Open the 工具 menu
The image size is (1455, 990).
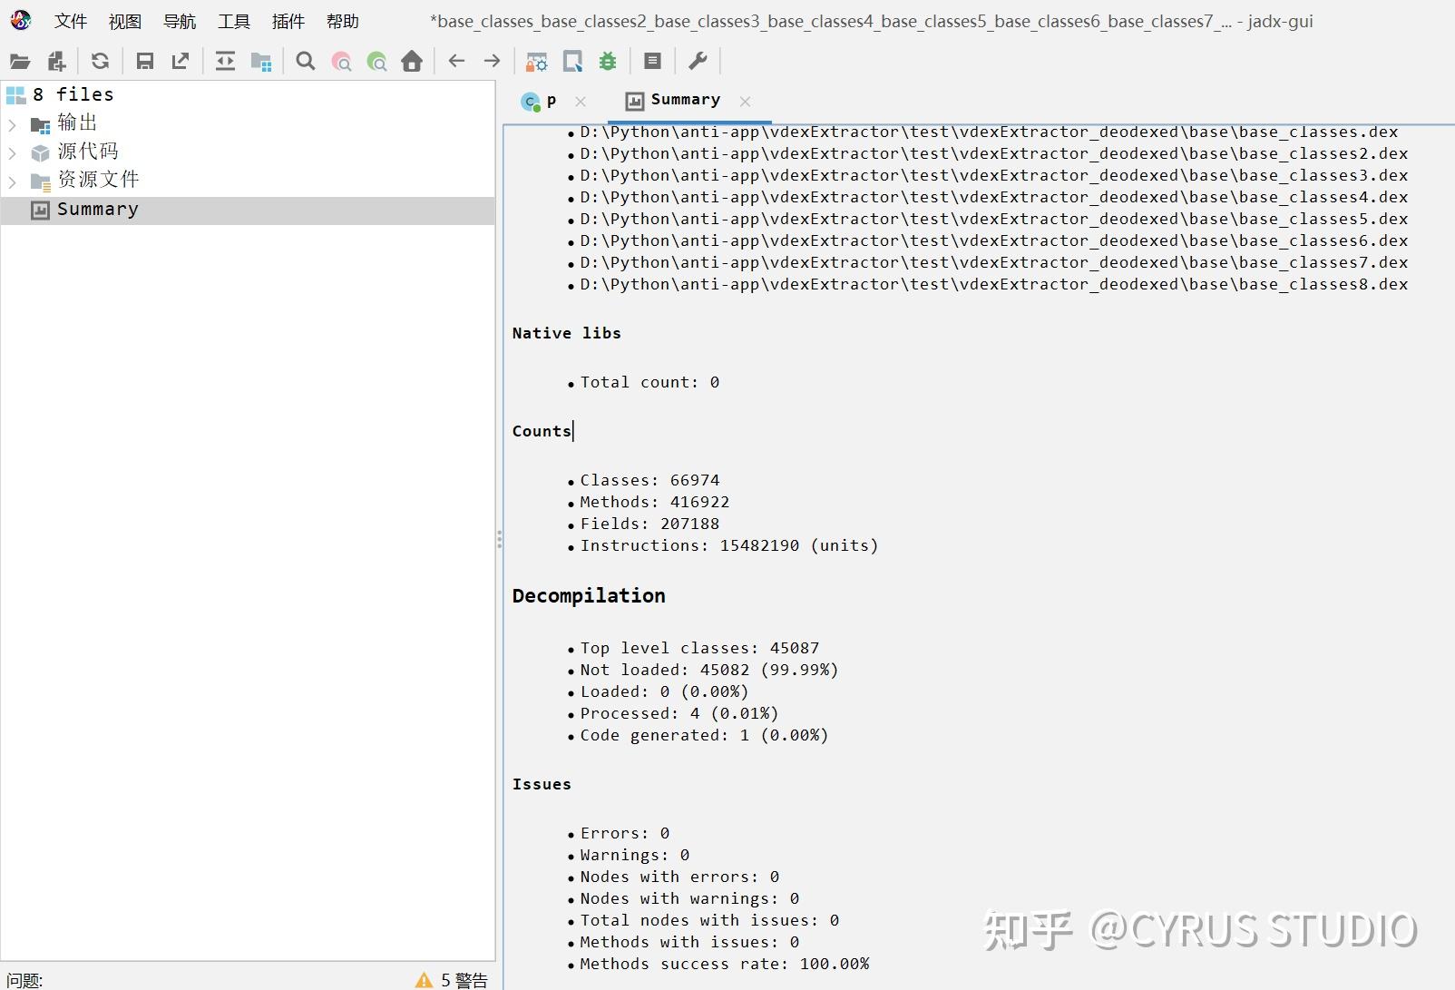(234, 21)
